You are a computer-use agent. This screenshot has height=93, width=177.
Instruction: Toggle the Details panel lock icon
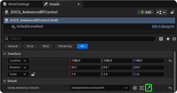(x=172, y=12)
